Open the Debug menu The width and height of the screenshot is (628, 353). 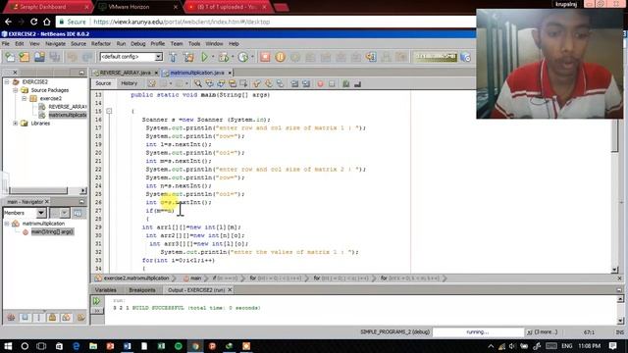click(x=137, y=43)
